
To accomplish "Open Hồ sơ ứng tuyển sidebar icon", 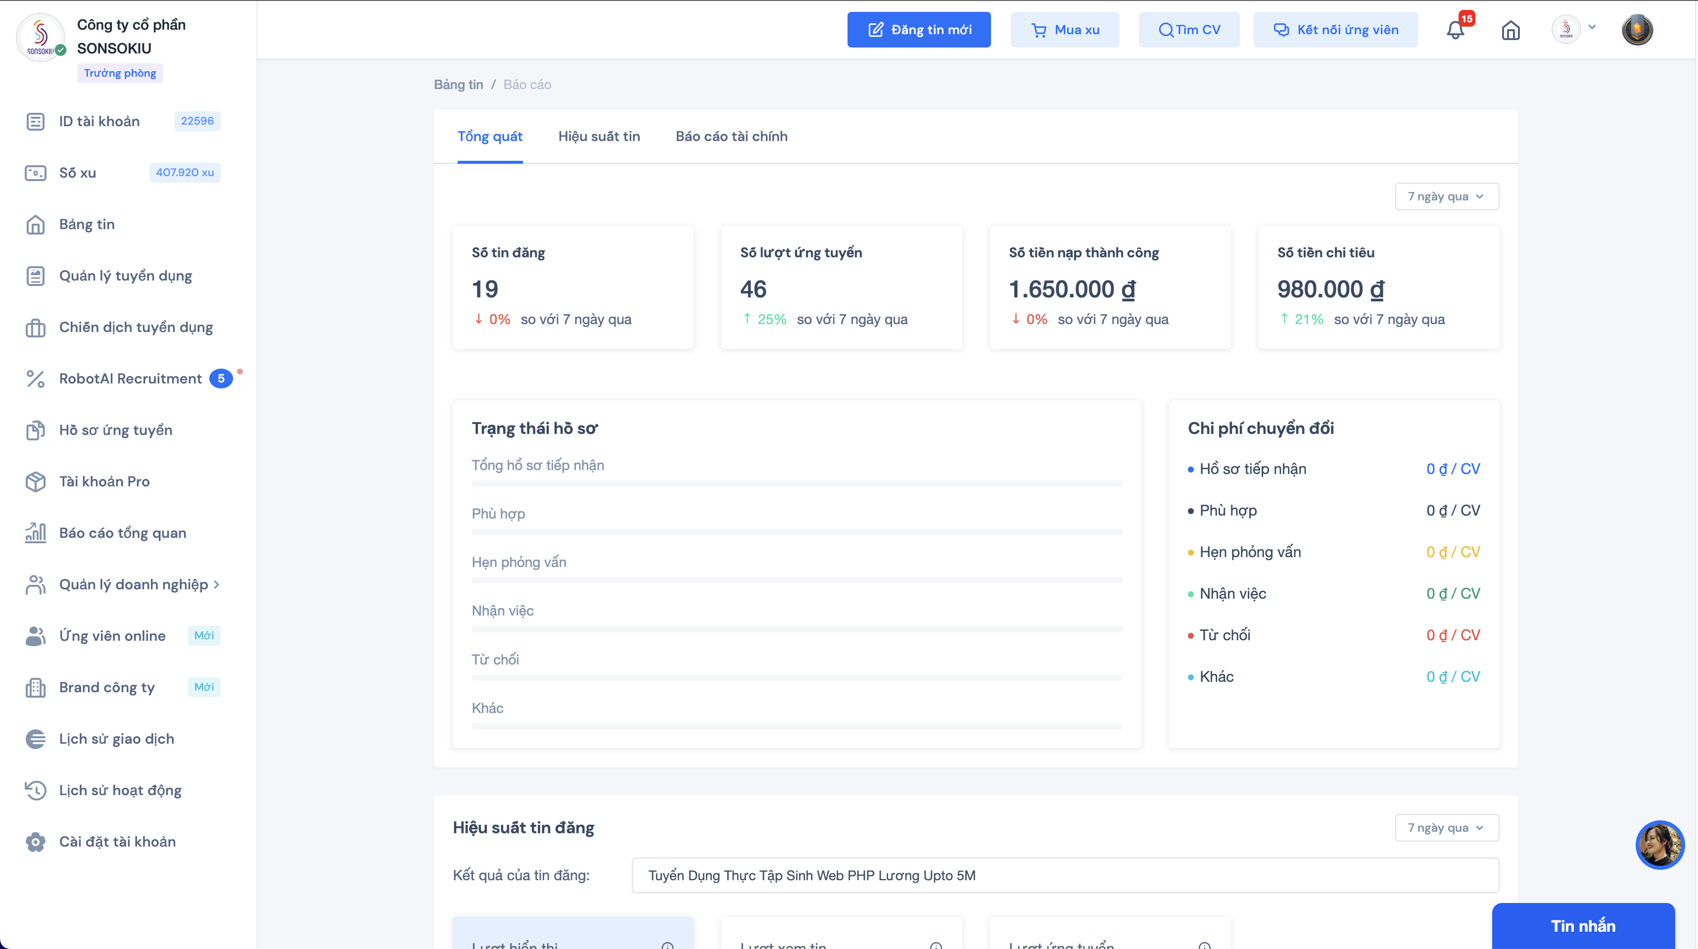I will pos(36,429).
